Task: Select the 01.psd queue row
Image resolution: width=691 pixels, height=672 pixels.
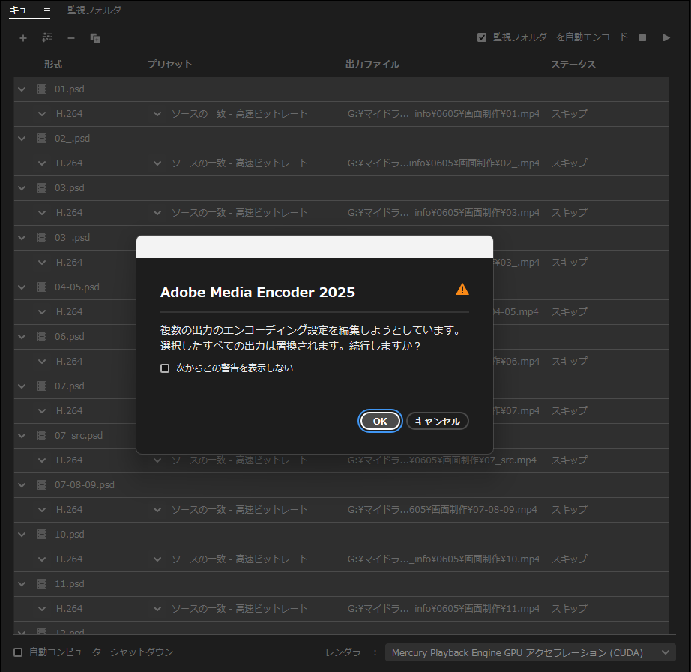Action: (x=341, y=89)
